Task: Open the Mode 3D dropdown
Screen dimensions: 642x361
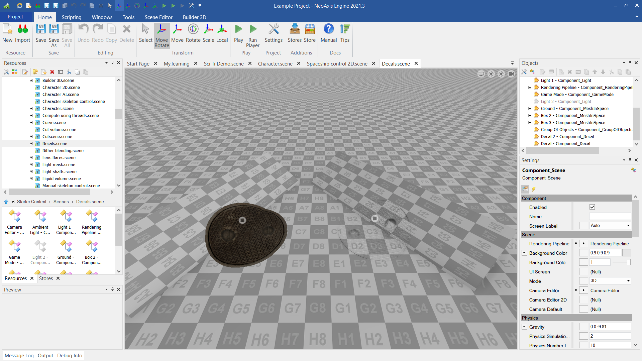Action: point(610,281)
